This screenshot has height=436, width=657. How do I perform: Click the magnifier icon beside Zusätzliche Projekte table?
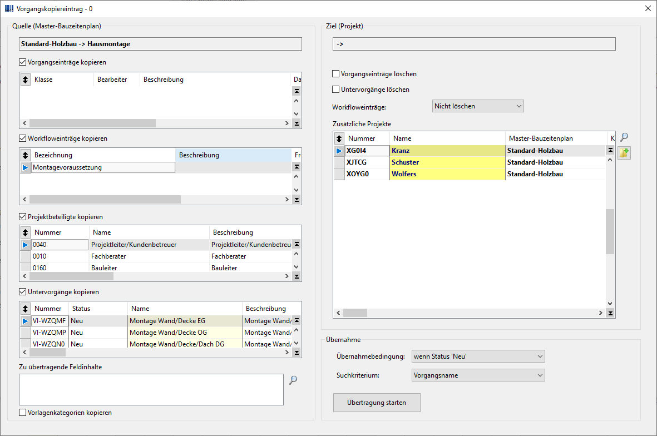[624, 137]
